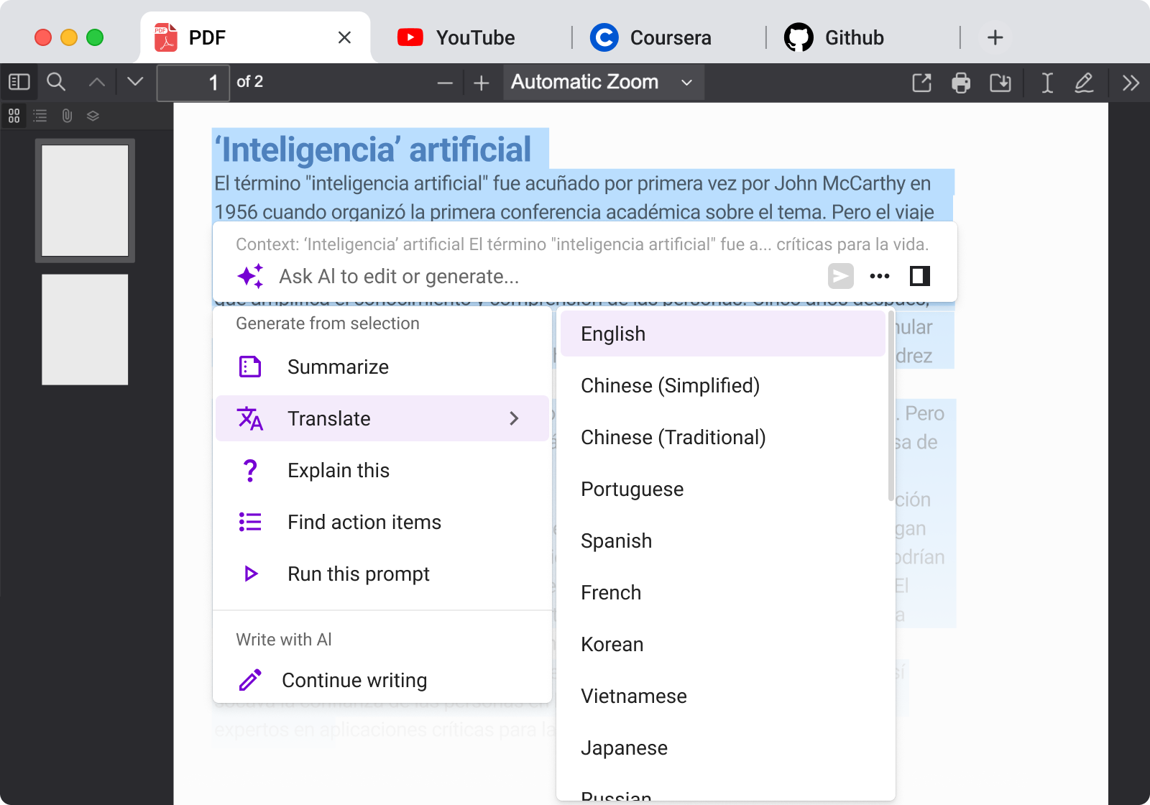Select the text cursor tool
Screen dimensions: 1150x805
point(1047,83)
